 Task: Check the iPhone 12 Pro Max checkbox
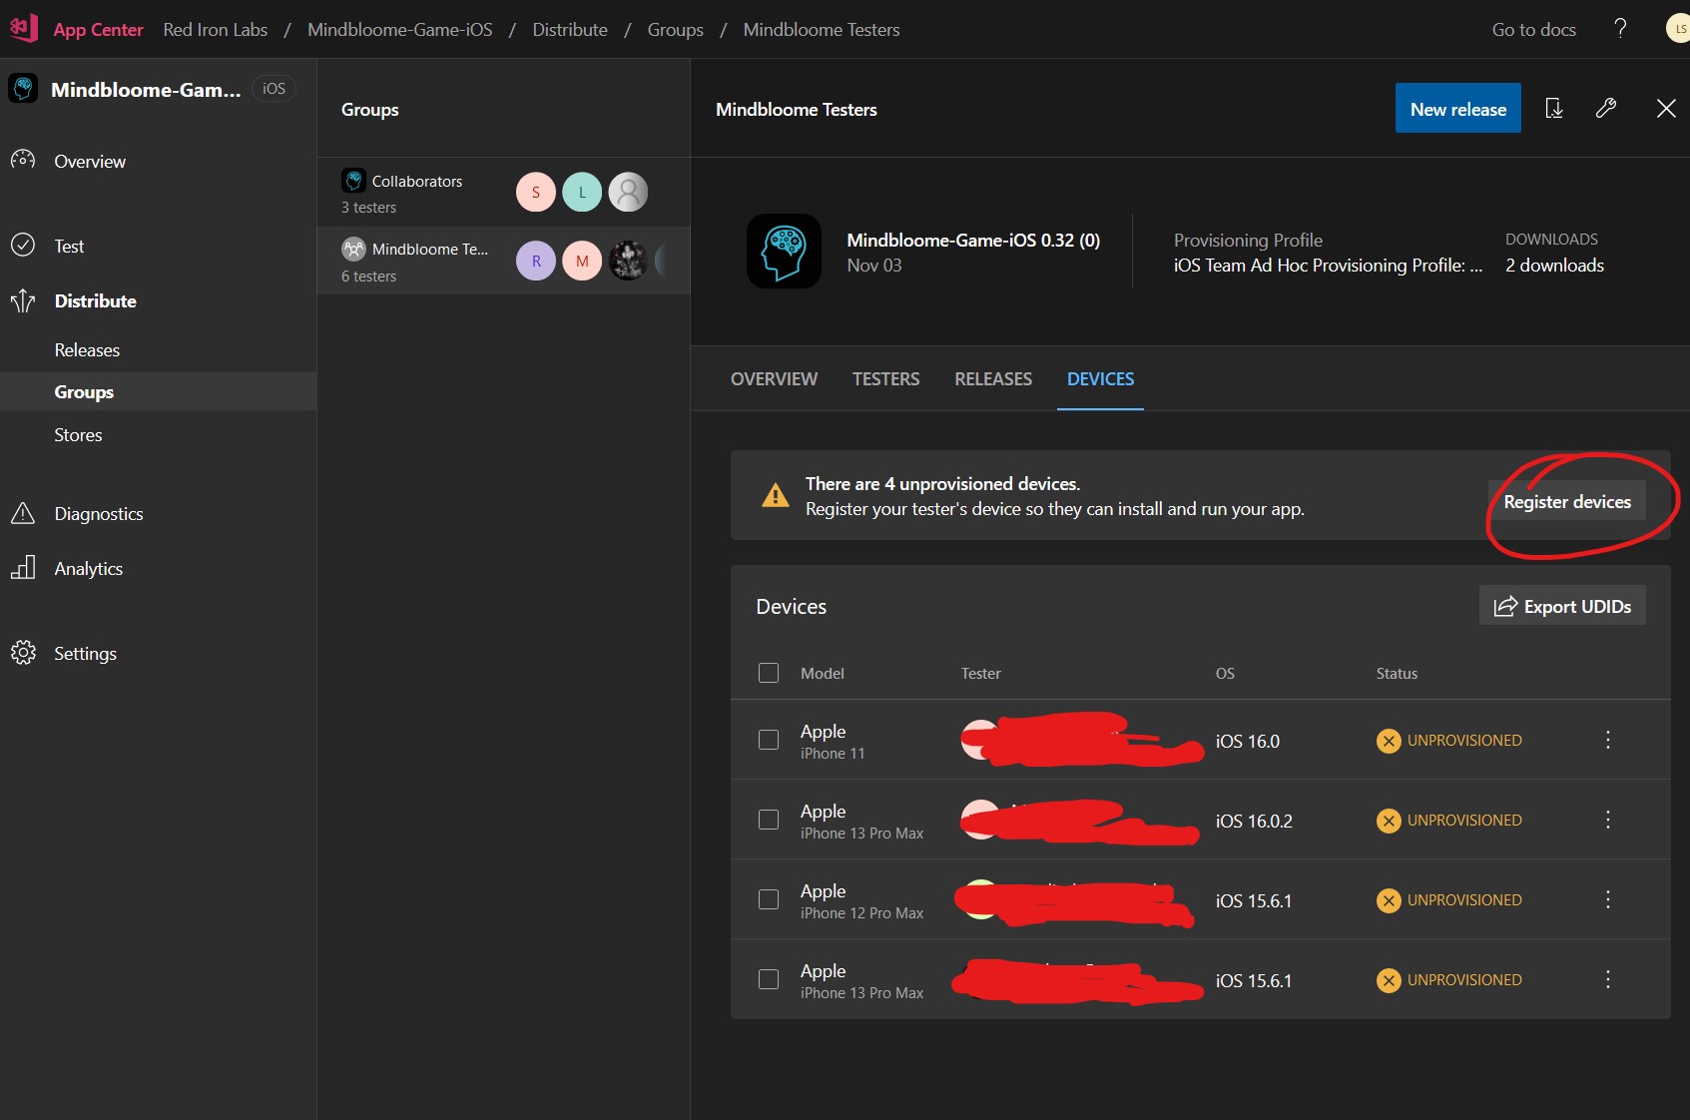coord(769,899)
